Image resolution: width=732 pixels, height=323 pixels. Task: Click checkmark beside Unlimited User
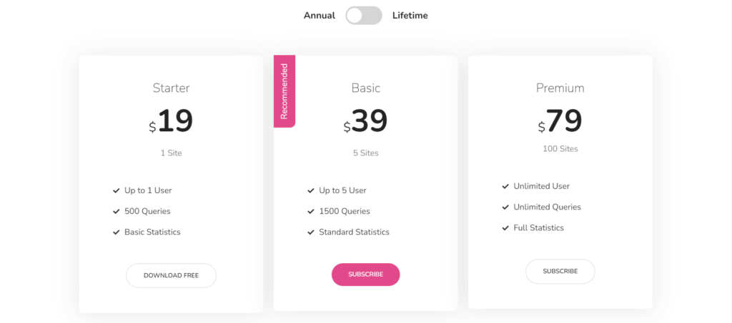(x=505, y=187)
